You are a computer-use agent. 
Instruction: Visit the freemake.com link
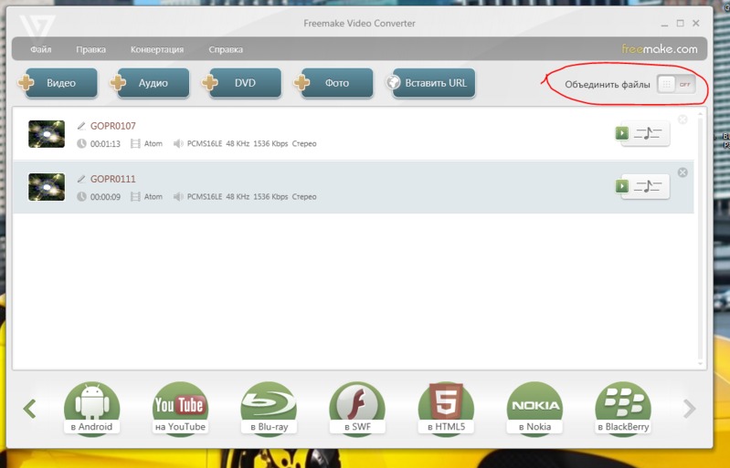[660, 48]
